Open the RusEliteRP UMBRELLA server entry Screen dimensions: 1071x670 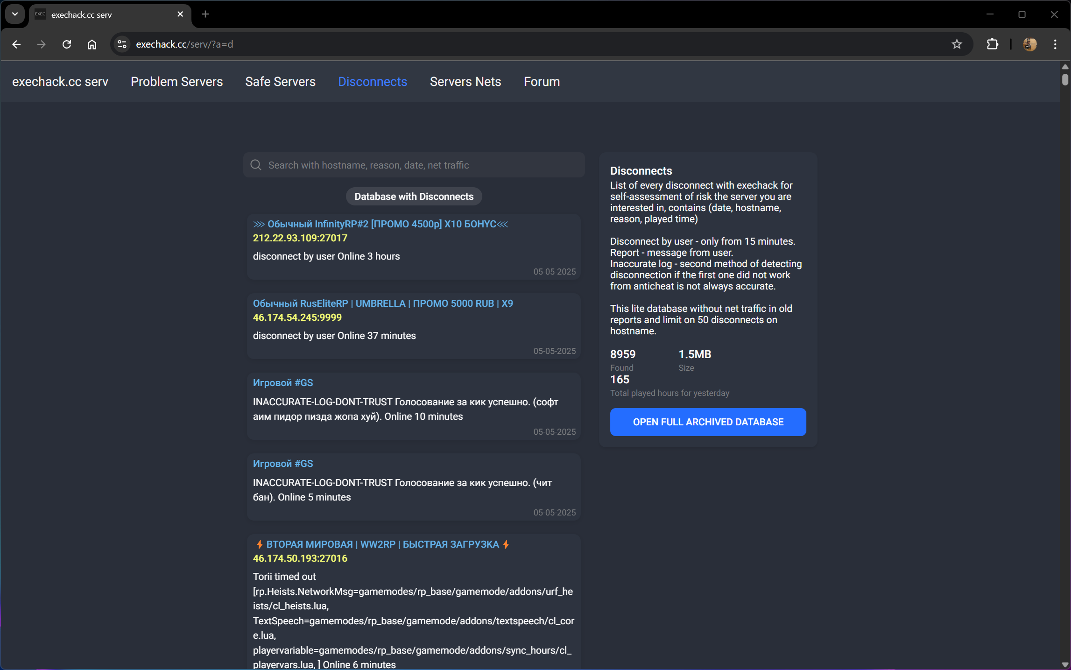383,303
